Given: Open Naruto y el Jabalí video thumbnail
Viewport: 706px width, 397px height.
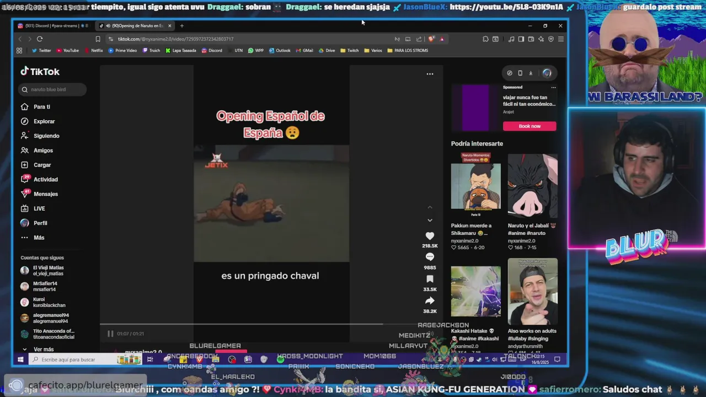Looking at the screenshot, I should (533, 186).
